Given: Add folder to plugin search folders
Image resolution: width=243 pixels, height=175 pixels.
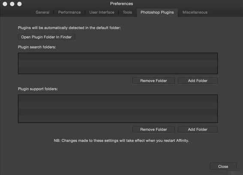Looking at the screenshot, I should click(x=198, y=81).
